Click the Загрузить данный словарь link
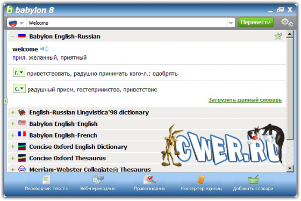 pyautogui.click(x=245, y=100)
